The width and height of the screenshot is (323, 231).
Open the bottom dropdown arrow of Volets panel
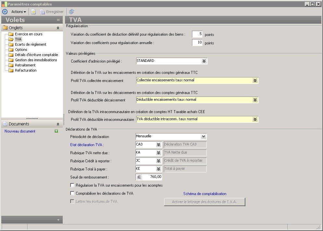click(x=58, y=220)
